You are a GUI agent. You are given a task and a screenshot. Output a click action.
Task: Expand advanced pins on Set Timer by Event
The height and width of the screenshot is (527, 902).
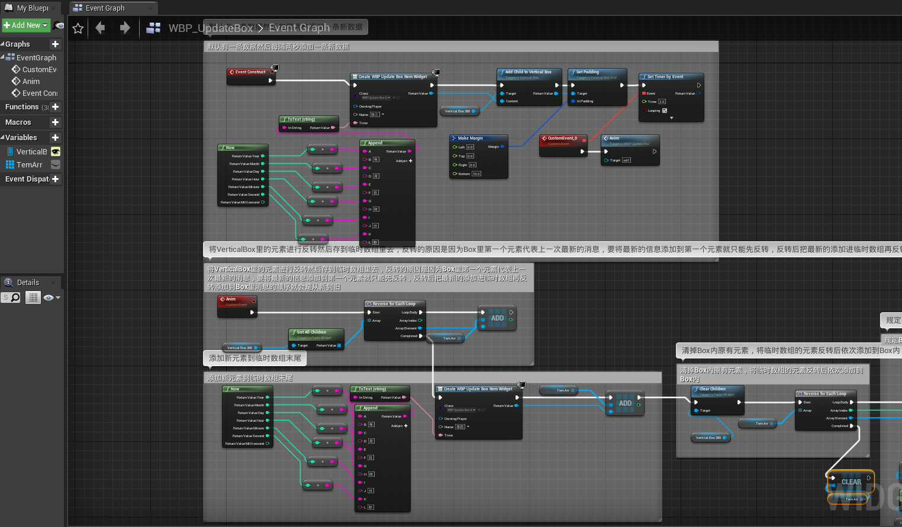point(672,118)
